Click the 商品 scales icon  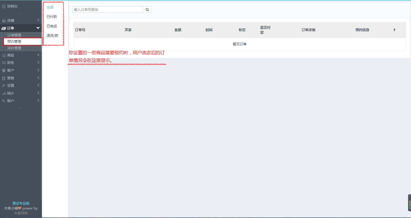tap(4, 55)
